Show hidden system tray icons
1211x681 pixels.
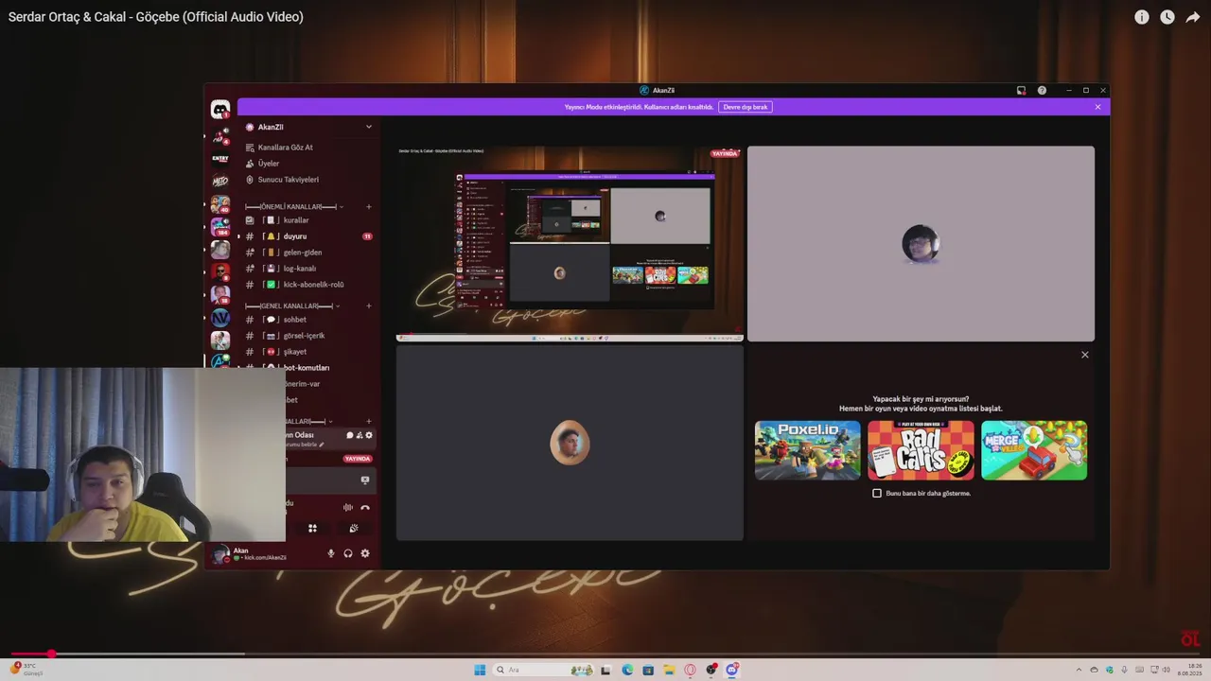click(1079, 670)
